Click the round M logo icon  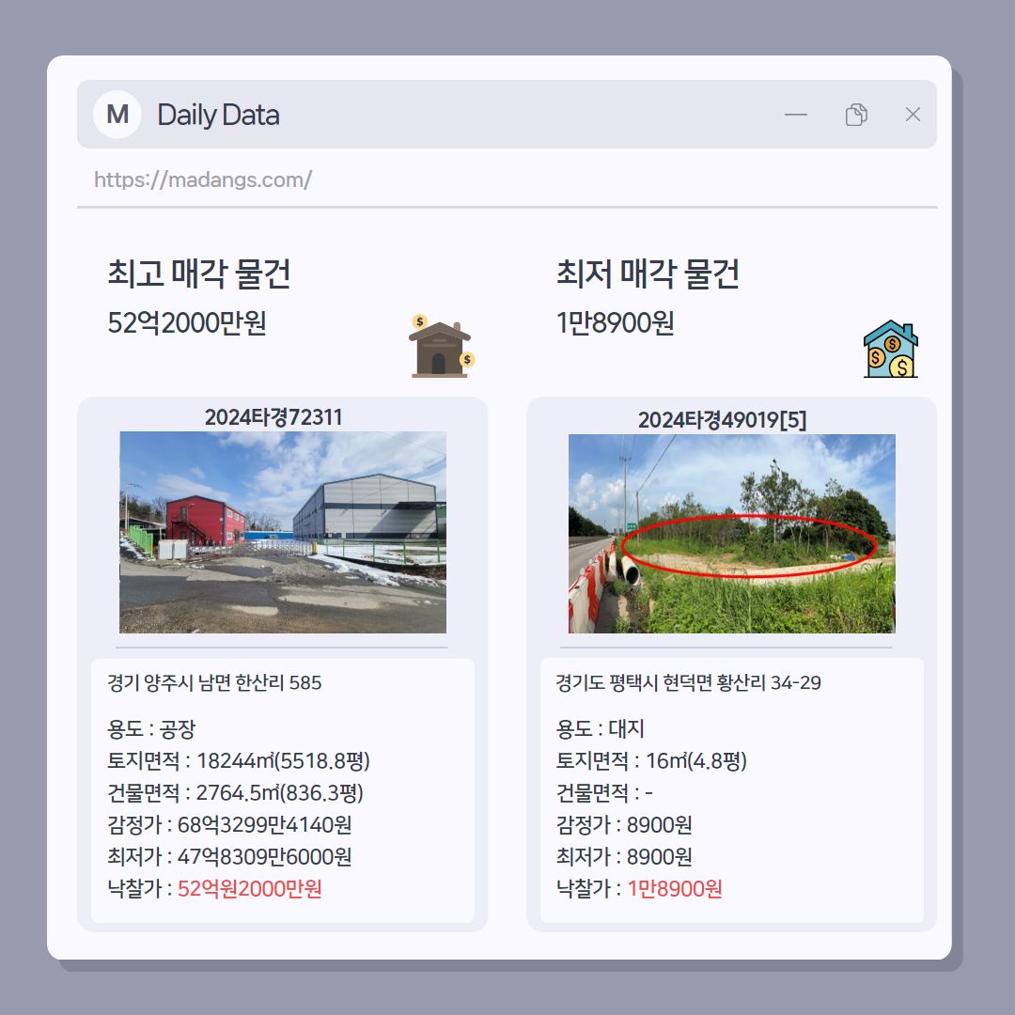click(117, 115)
